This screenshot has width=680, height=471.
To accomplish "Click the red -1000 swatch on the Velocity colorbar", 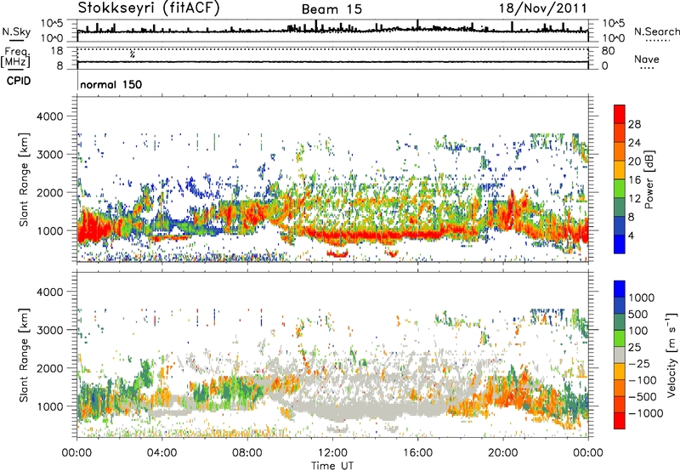I will [620, 421].
